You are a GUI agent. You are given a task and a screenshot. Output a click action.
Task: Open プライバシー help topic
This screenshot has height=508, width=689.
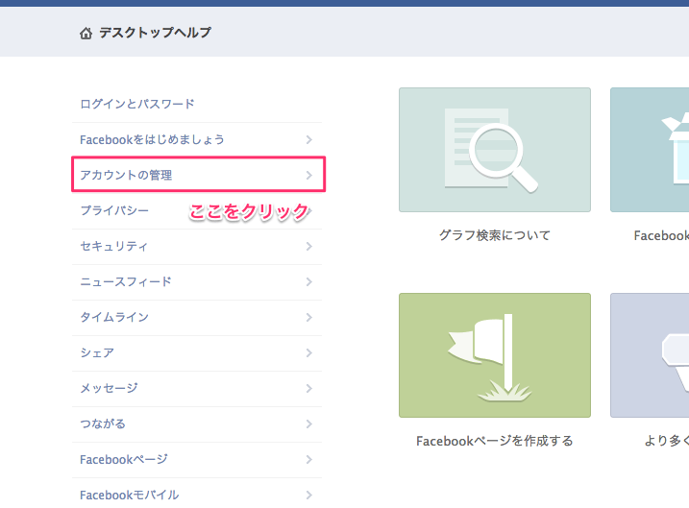point(114,210)
